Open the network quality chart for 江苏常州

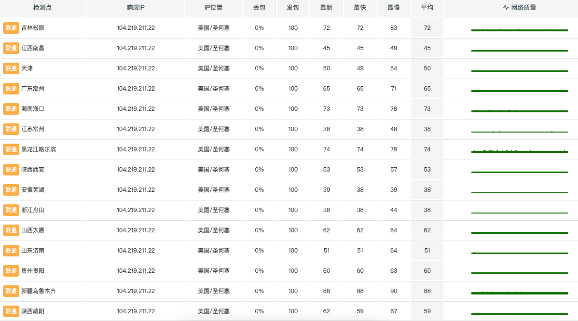[520, 132]
